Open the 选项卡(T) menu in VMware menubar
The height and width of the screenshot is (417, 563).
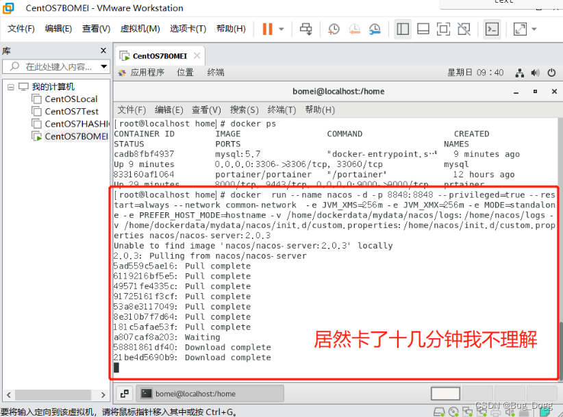tap(188, 29)
